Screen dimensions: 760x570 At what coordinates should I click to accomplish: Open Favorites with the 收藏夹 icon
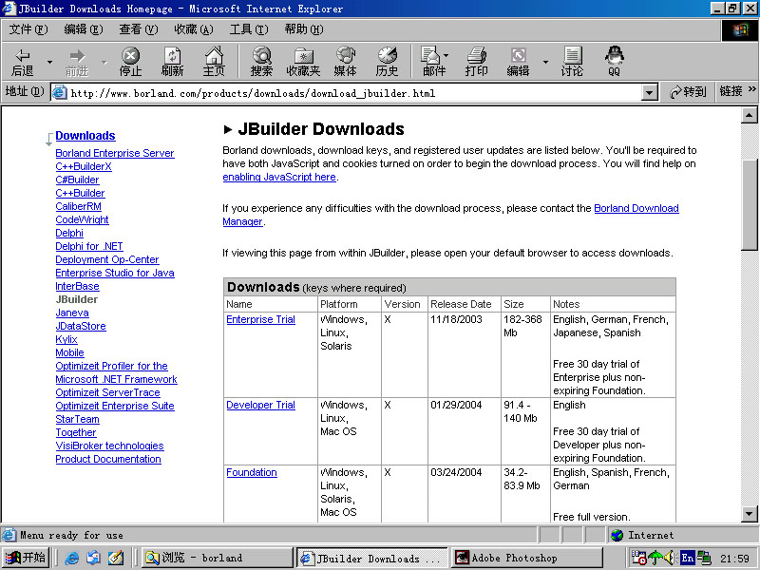click(x=302, y=62)
